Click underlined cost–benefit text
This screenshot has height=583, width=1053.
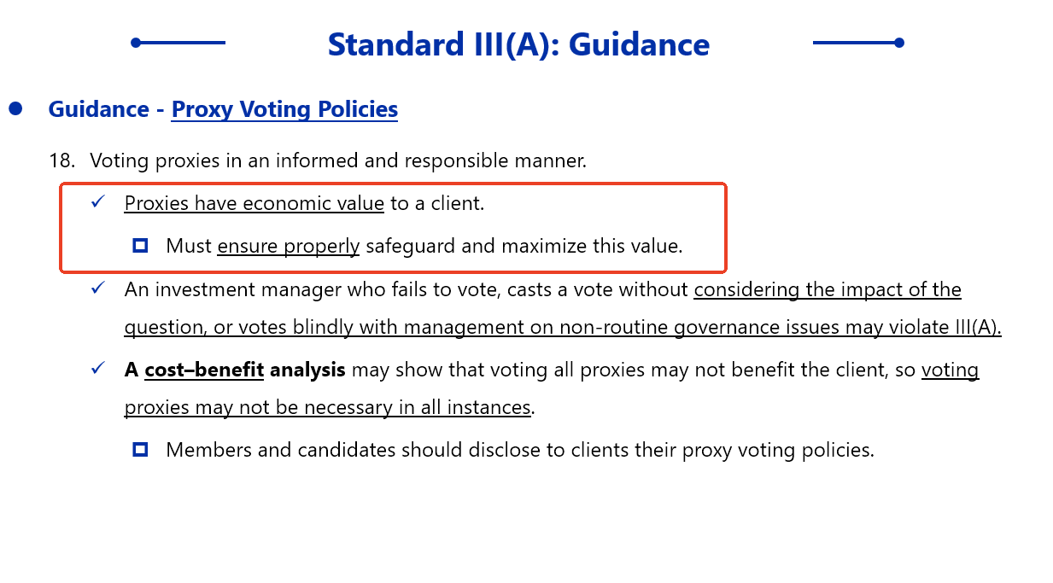(204, 370)
